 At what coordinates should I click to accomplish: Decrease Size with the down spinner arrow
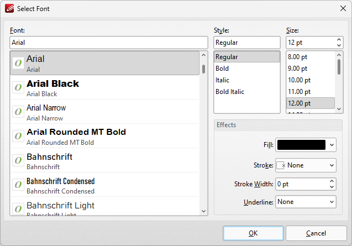pyautogui.click(x=339, y=45)
